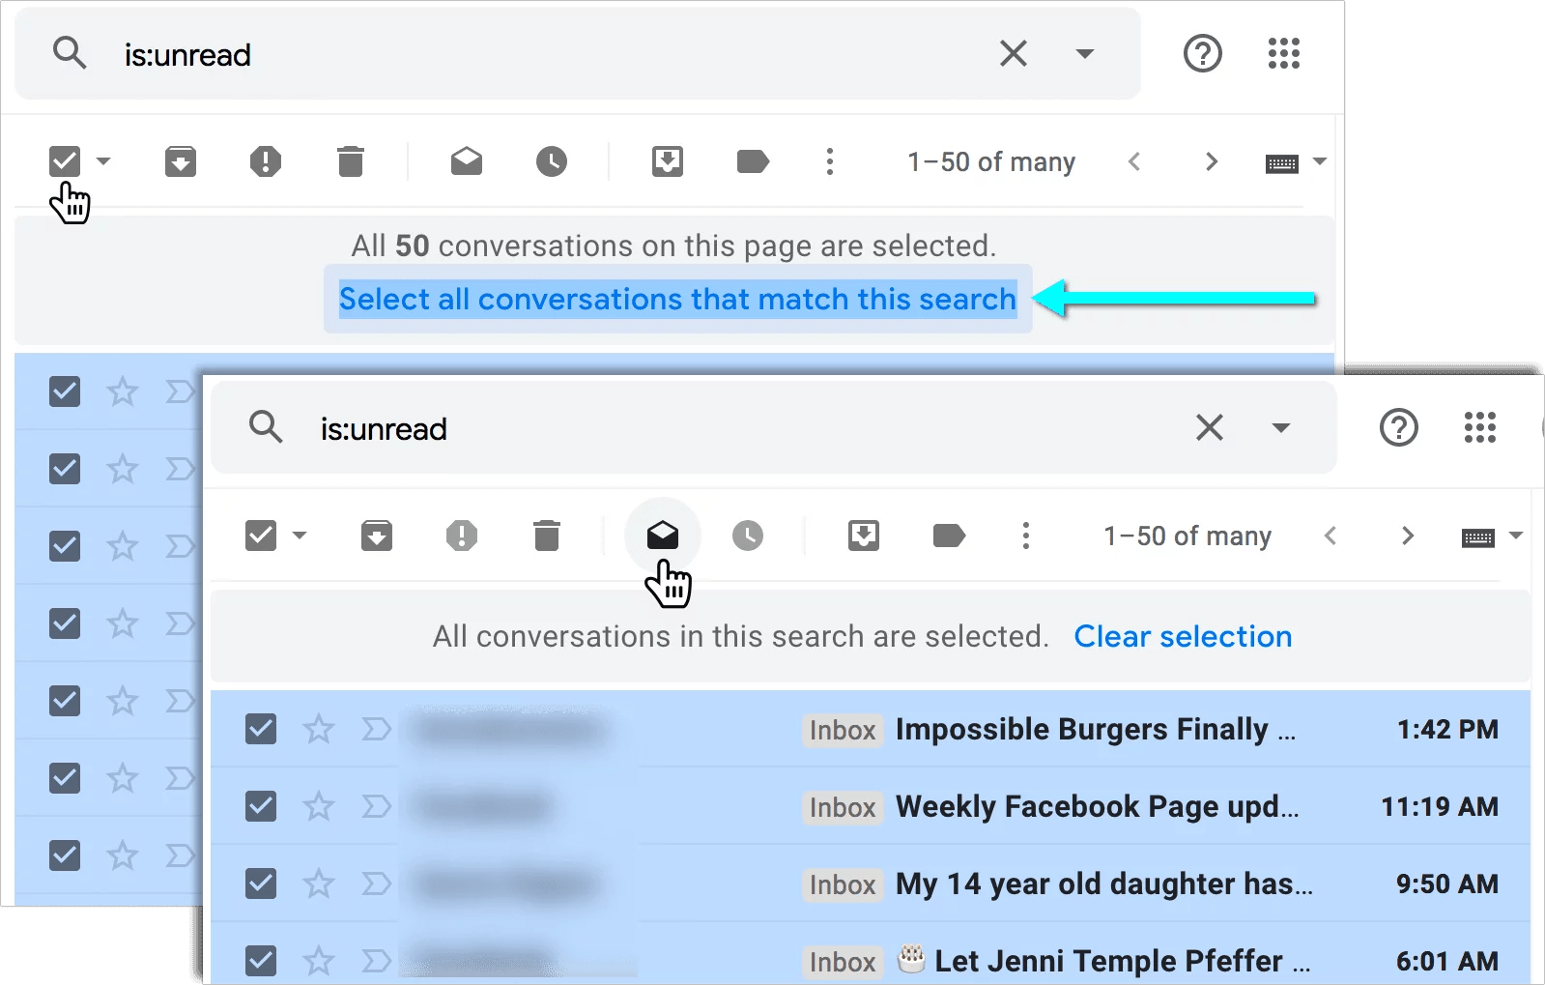
Task: Click Mark as read icon in back window
Action: 467,161
